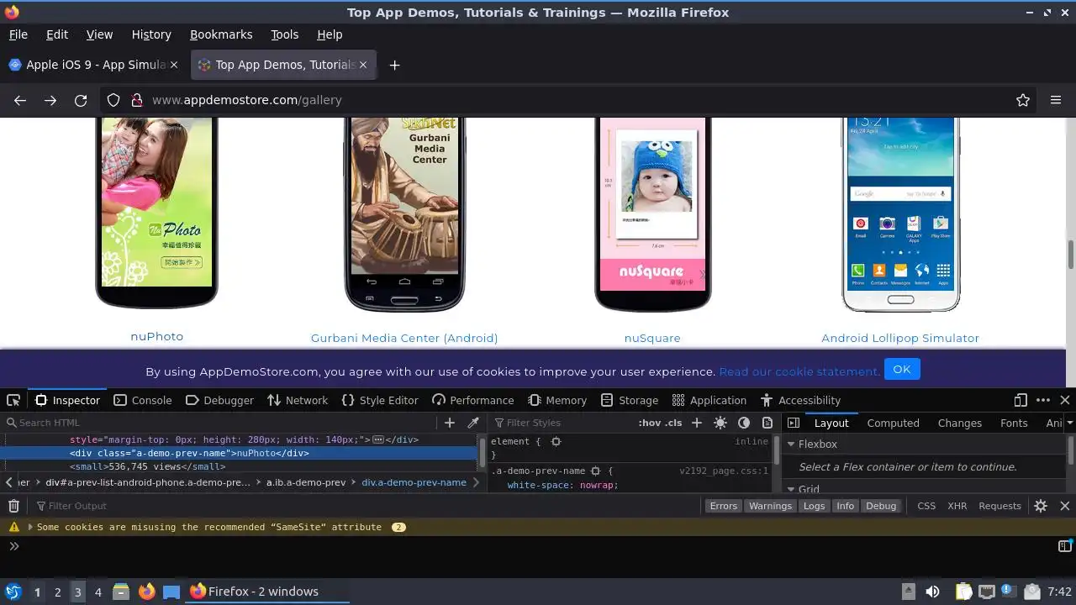The image size is (1076, 605).
Task: Click the Android Lollipop Simulator phone thumbnail
Action: [900, 214]
